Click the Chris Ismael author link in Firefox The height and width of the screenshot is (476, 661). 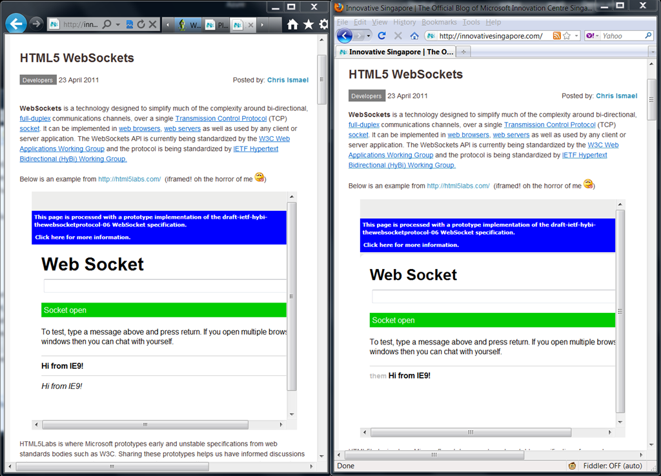[x=616, y=96]
